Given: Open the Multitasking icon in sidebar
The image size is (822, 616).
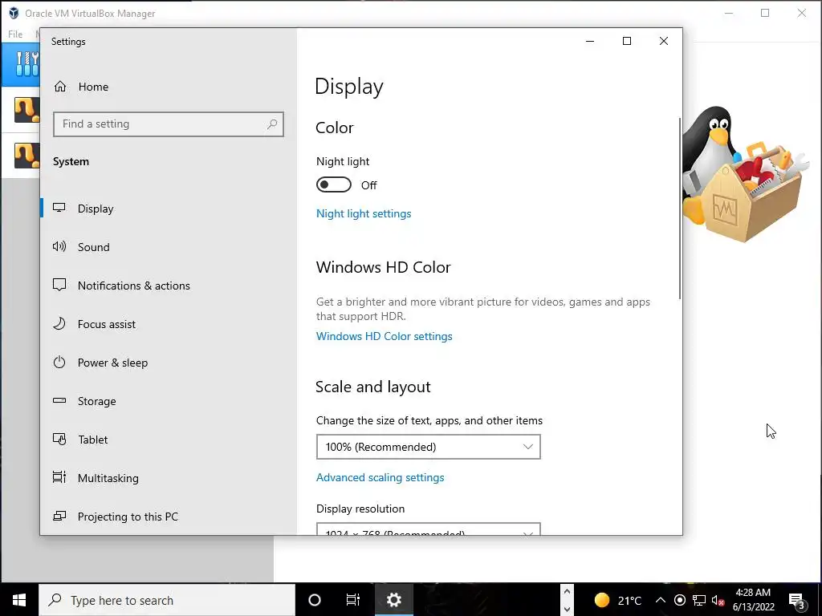Looking at the screenshot, I should pos(59,477).
